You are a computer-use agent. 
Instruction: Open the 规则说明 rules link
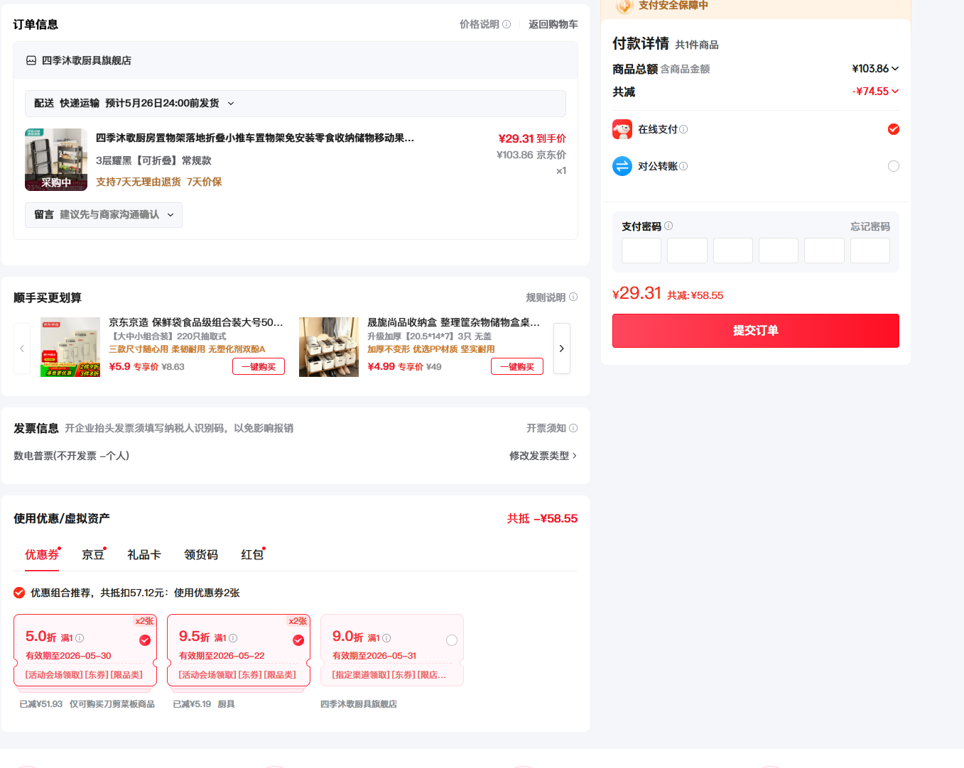[546, 297]
